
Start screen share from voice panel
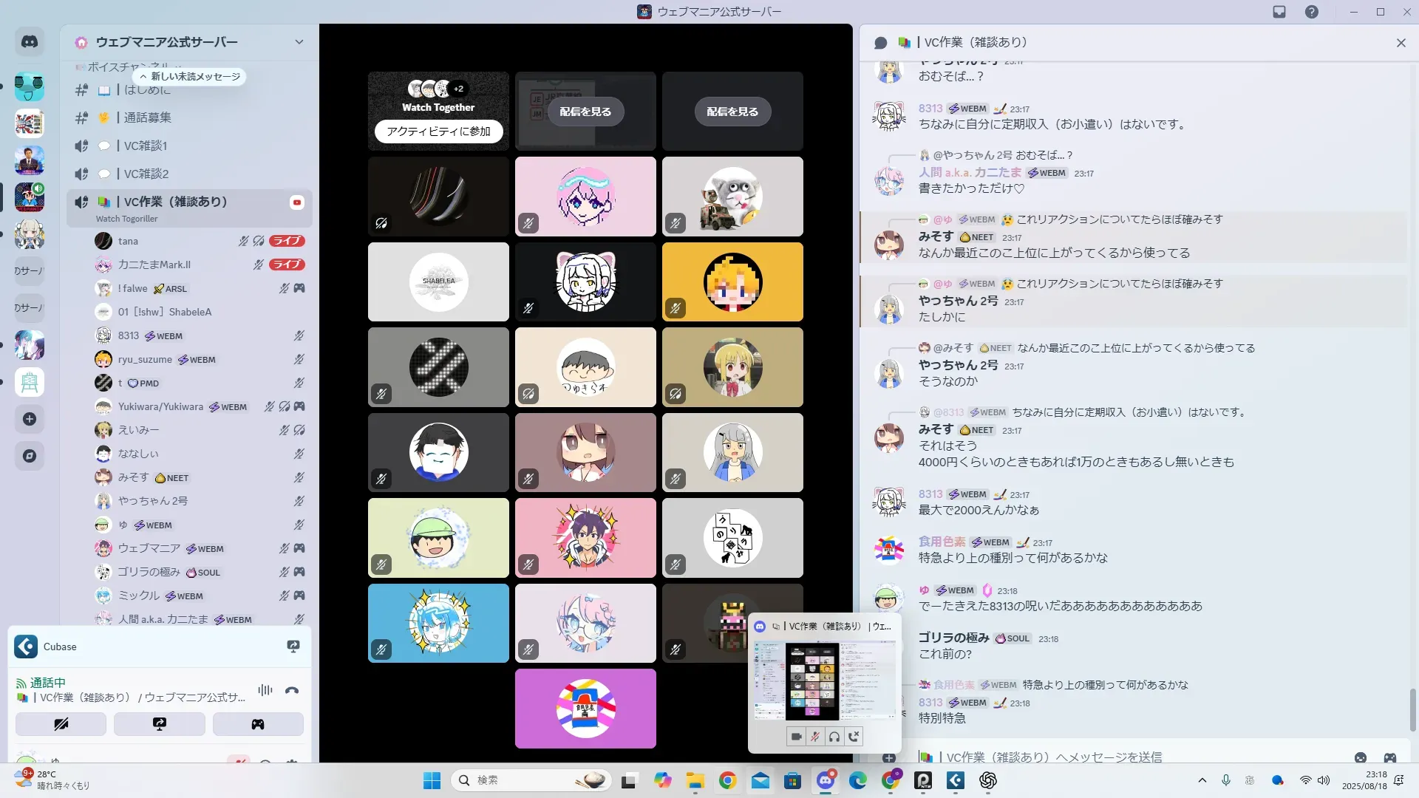point(159,724)
